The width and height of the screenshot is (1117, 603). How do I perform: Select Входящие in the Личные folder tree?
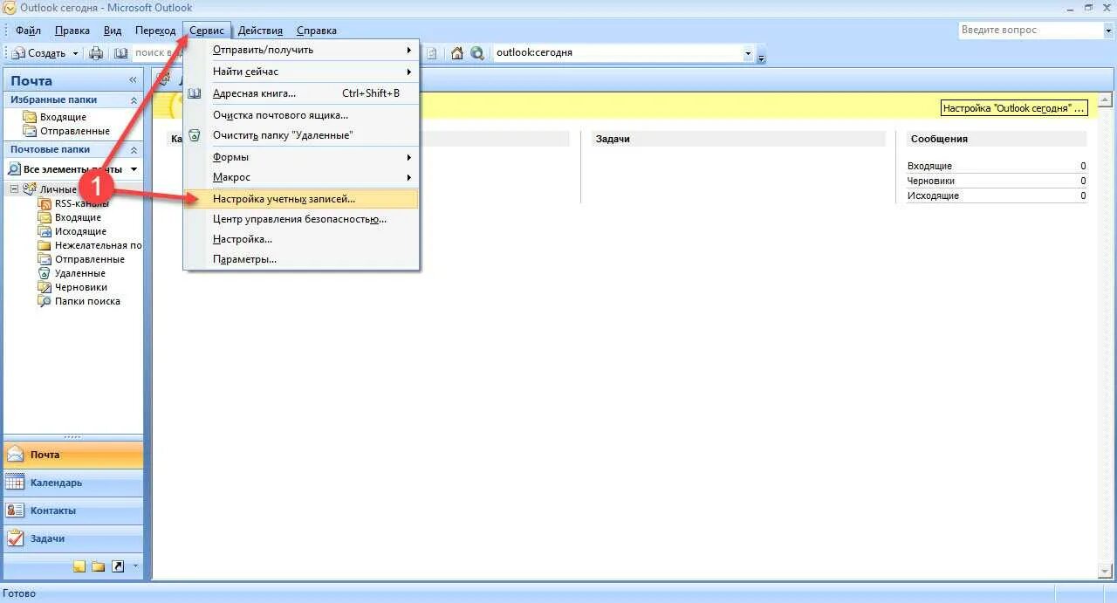point(78,217)
